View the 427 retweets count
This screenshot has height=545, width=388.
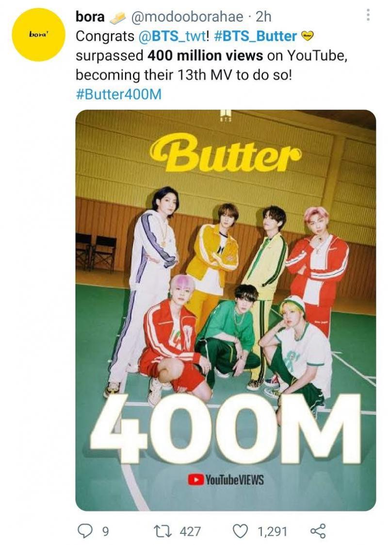pyautogui.click(x=190, y=531)
